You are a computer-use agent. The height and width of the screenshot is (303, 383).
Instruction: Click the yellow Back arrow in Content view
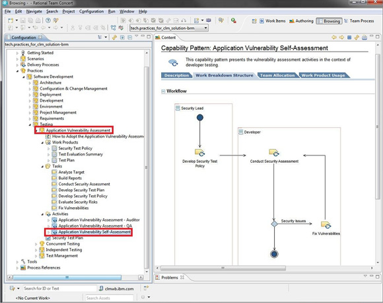point(334,38)
